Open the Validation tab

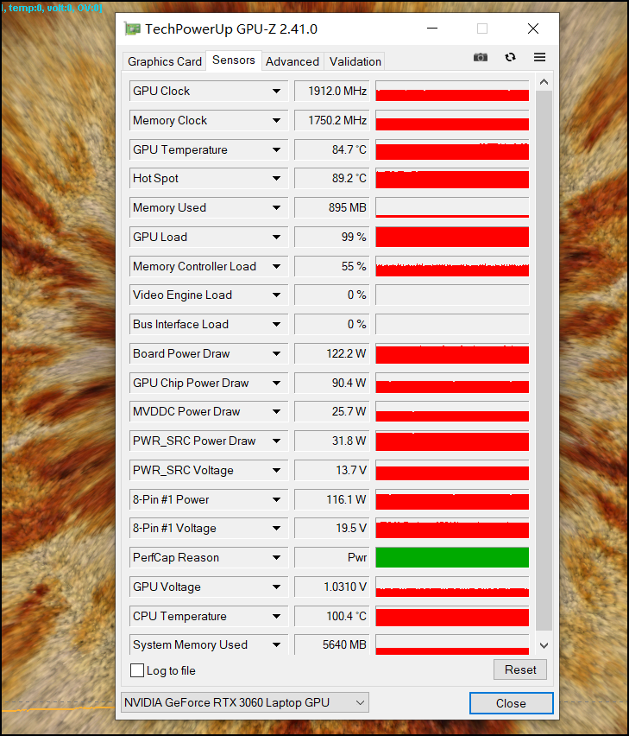tap(355, 61)
